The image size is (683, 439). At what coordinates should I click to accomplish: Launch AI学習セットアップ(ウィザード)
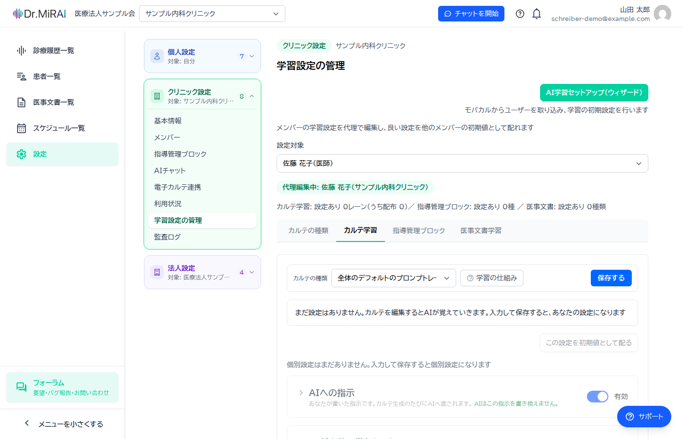pyautogui.click(x=594, y=93)
